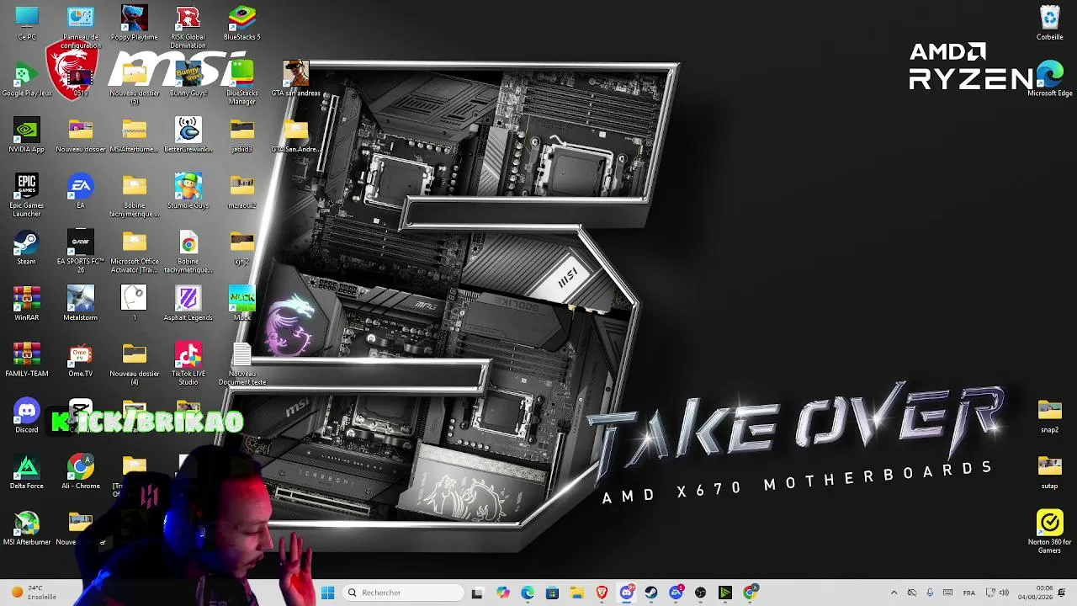Select the image file named 1

(135, 304)
